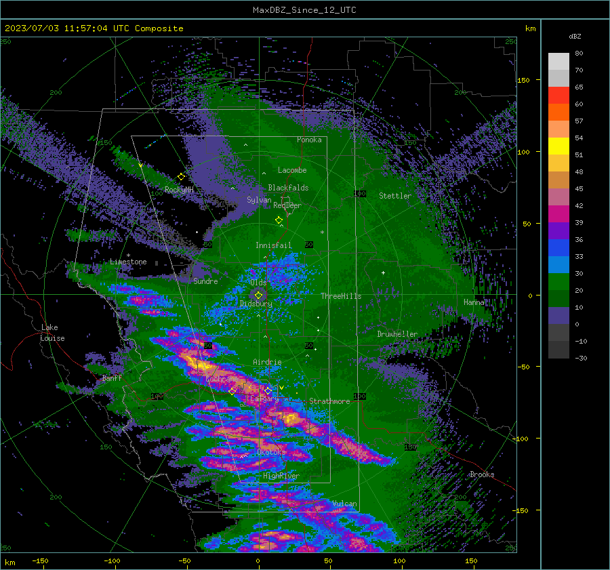This screenshot has height=570, width=610.
Task: Click the Okotoks map label
Action: click(272, 452)
